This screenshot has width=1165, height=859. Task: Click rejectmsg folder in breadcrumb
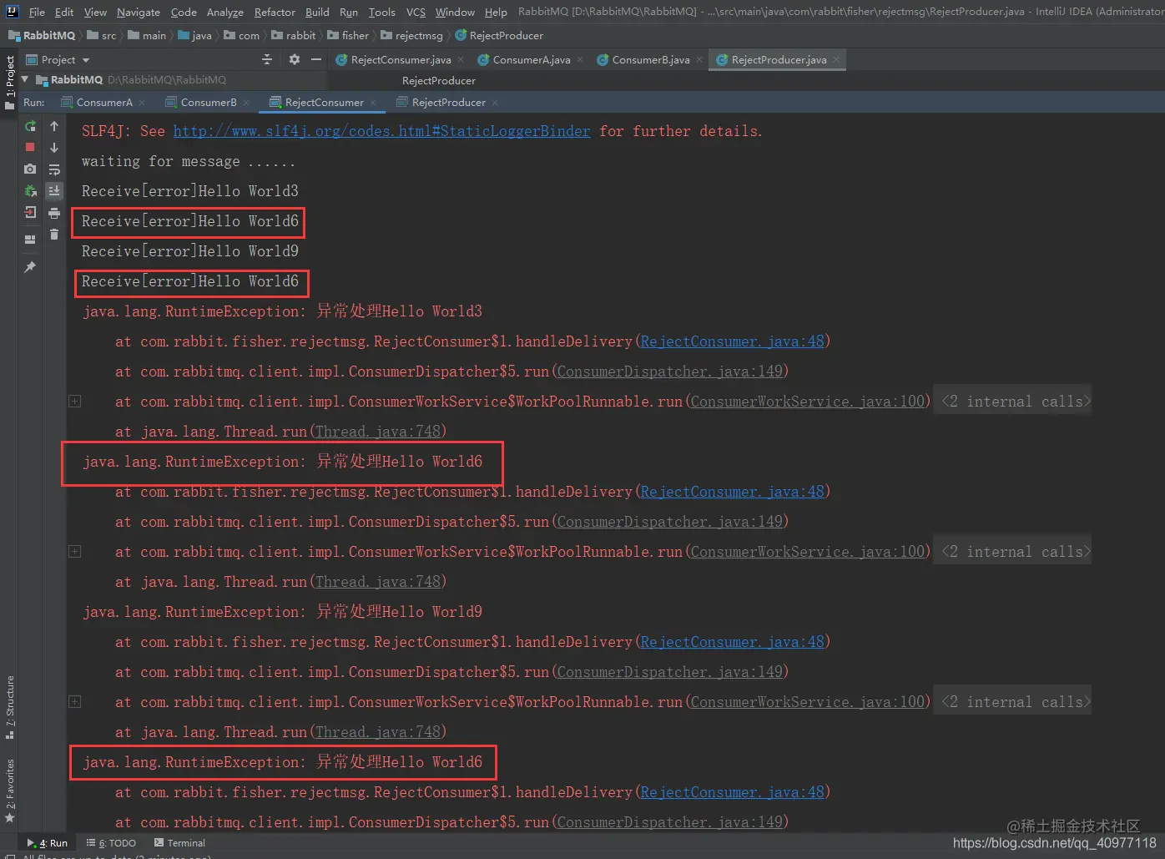[x=411, y=35]
